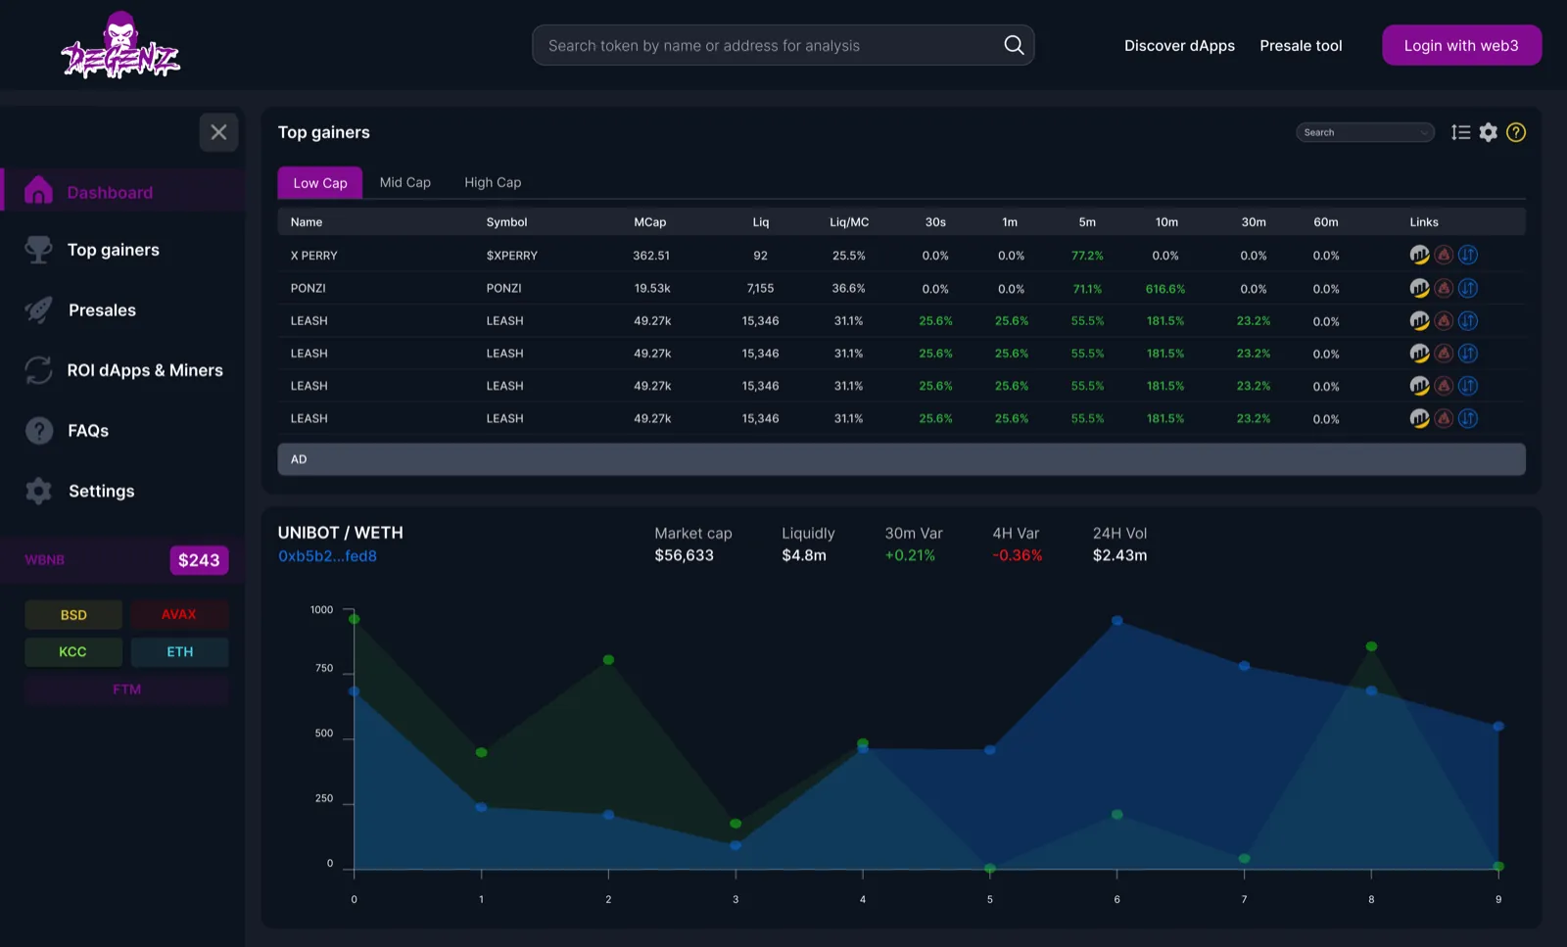Close the sidebar with the X button

218,131
